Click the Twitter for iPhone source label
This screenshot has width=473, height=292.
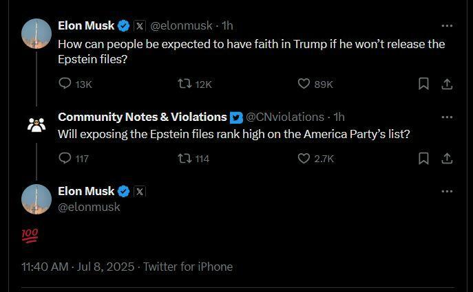[x=188, y=267]
